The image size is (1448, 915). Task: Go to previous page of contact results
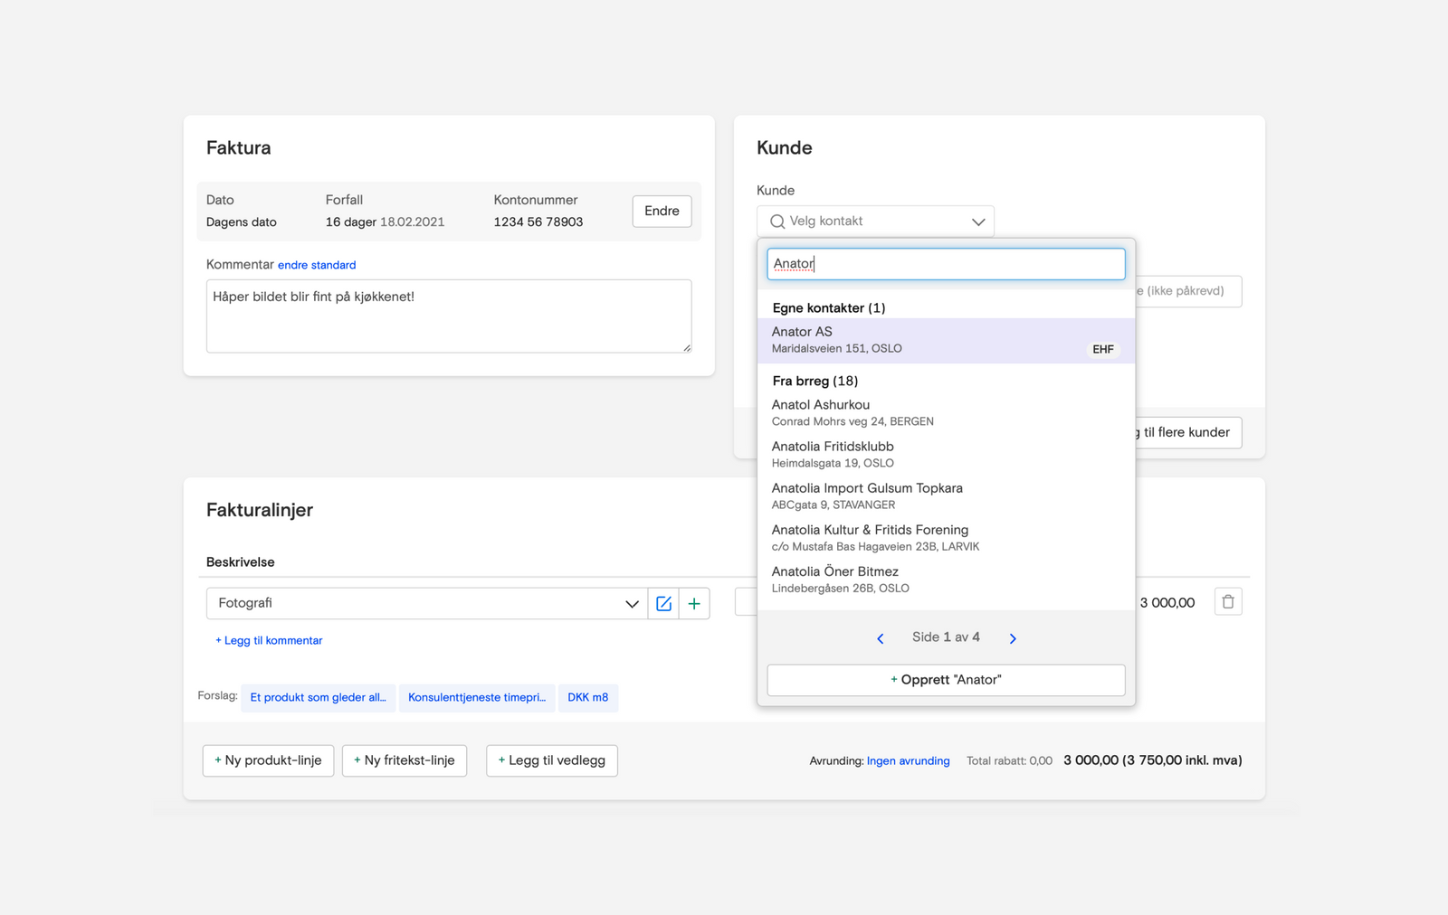(x=881, y=638)
